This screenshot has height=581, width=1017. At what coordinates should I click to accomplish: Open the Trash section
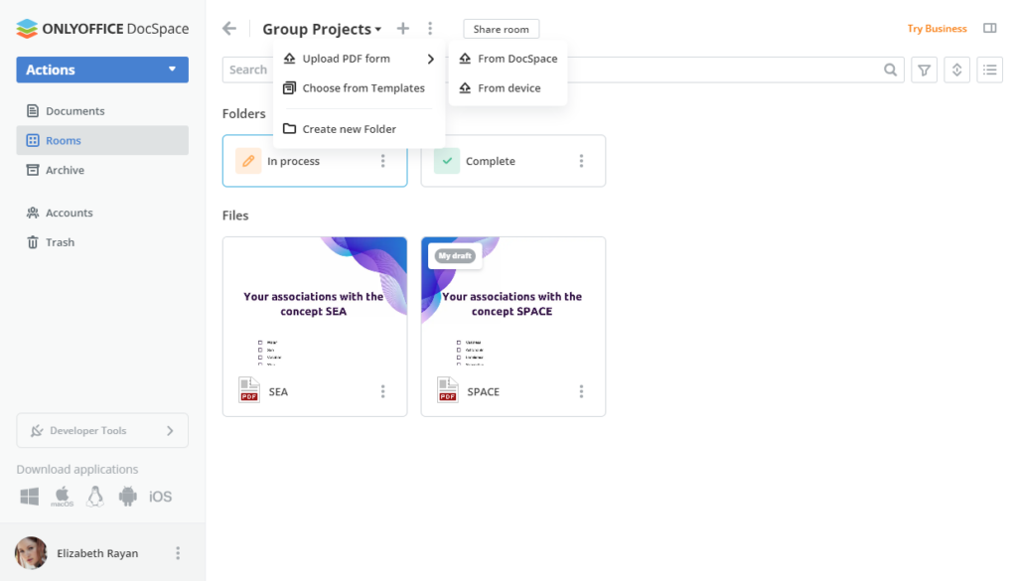(x=61, y=242)
